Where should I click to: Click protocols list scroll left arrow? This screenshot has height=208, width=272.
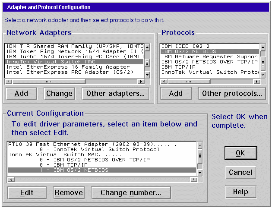[164, 82]
